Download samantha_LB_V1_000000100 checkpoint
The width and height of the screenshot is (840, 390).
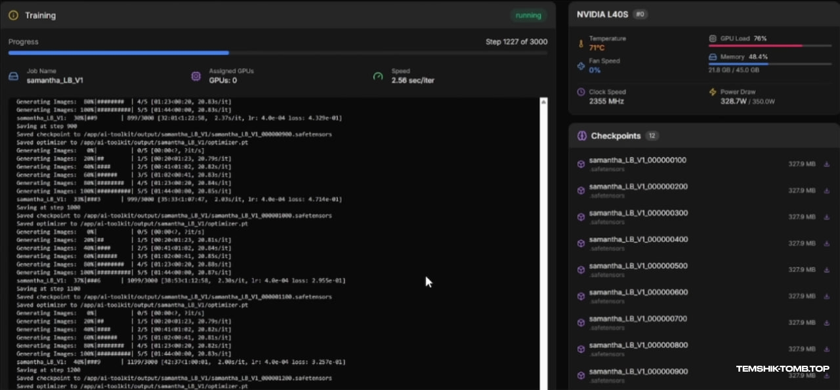tap(827, 164)
